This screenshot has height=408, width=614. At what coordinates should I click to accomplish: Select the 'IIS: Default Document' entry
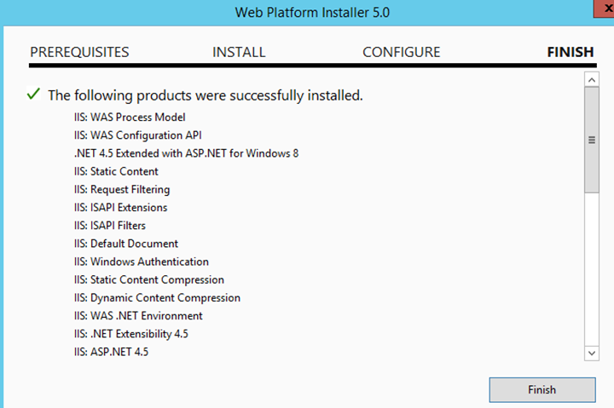(x=126, y=244)
